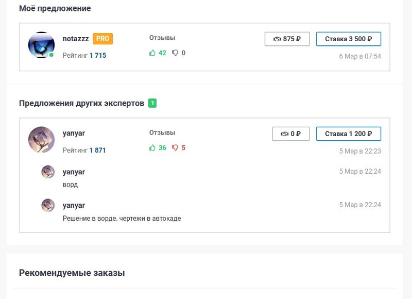412x299 pixels.
Task: Click the Ставка 1 200 ₽ button
Action: click(x=348, y=134)
